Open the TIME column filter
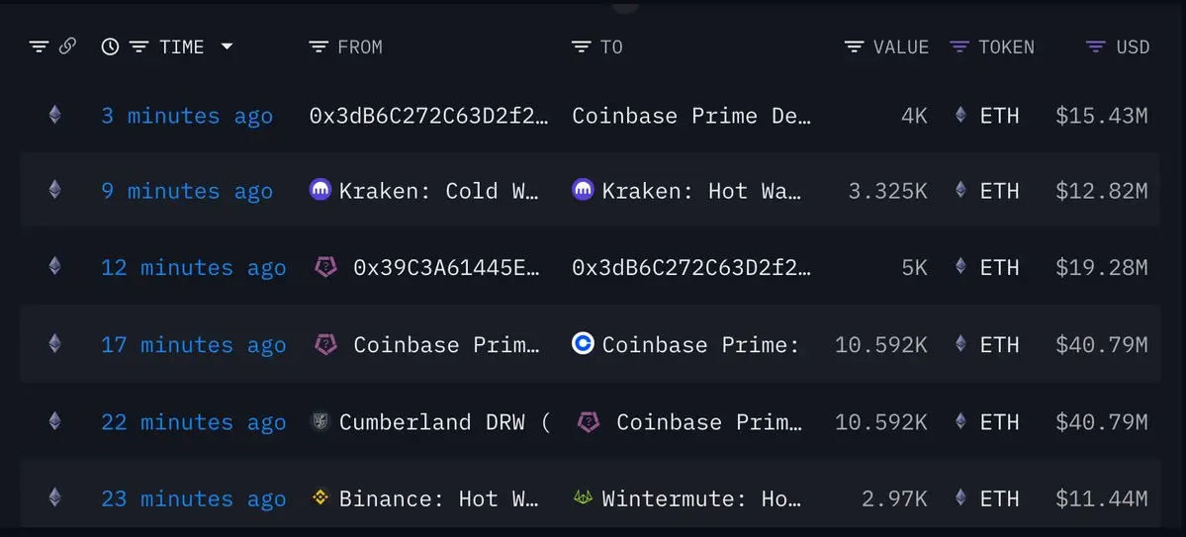The width and height of the screenshot is (1186, 537). click(138, 46)
